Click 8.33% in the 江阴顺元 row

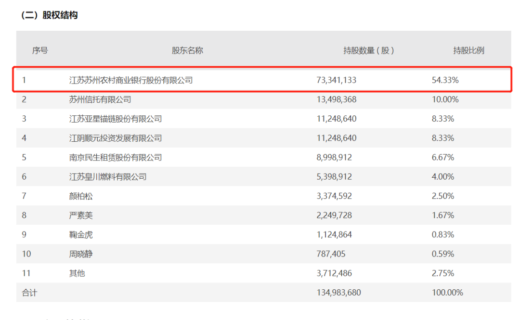443,138
